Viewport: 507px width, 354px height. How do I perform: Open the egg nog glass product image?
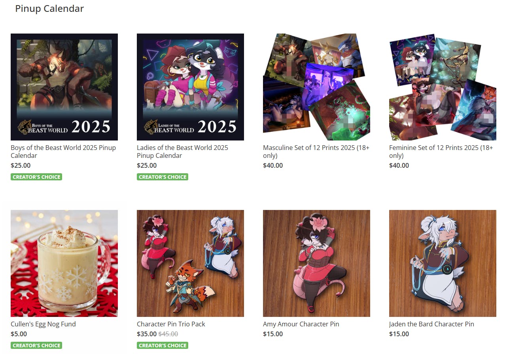click(x=64, y=263)
